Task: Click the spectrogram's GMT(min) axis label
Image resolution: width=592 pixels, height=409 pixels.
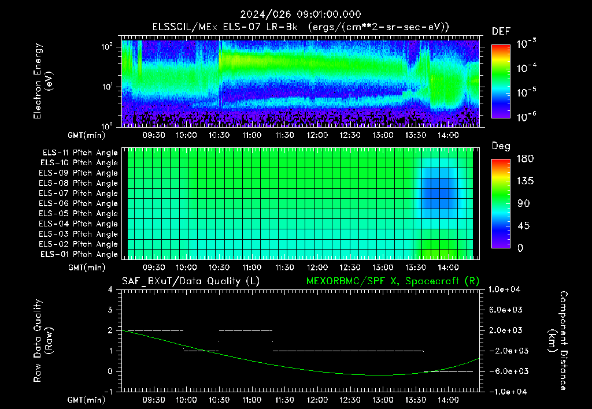Action: (87, 135)
